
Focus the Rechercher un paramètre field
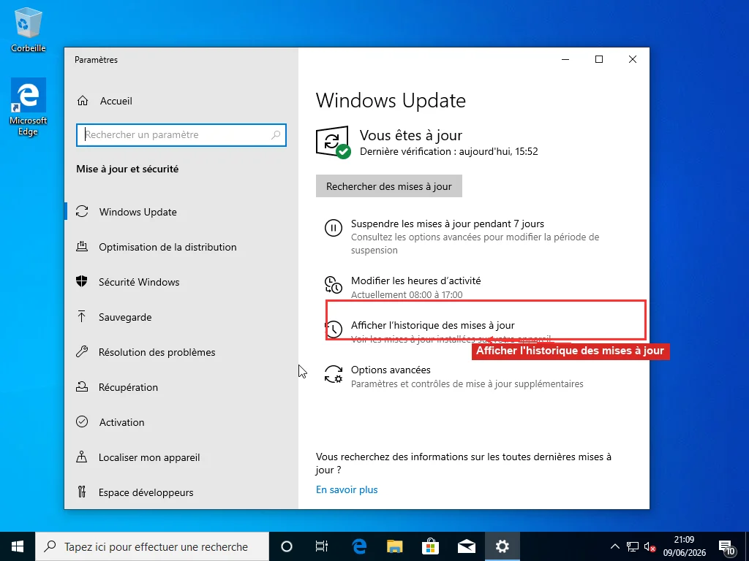(181, 135)
